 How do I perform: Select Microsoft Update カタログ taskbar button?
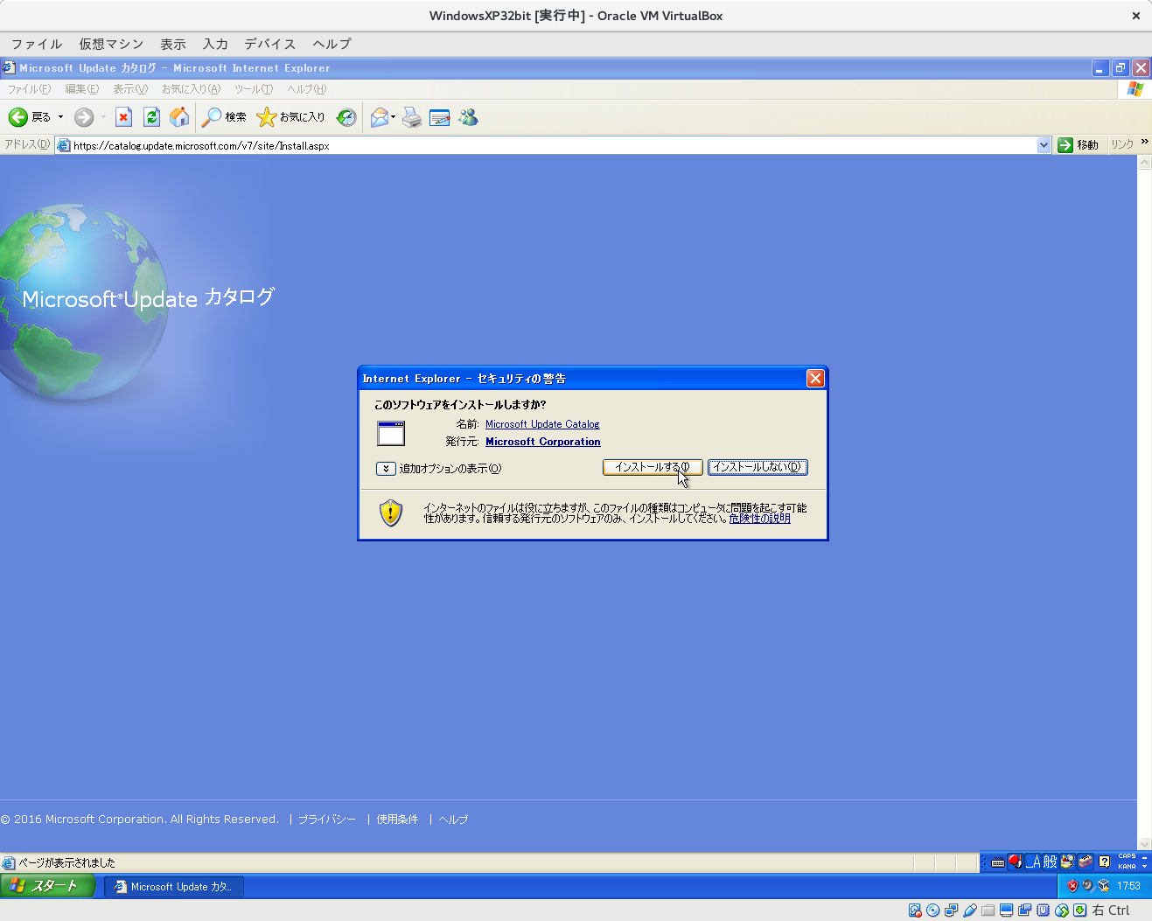174,887
